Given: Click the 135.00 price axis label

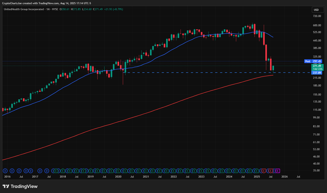Looking at the screenshot, I should pyautogui.click(x=317, y=102).
